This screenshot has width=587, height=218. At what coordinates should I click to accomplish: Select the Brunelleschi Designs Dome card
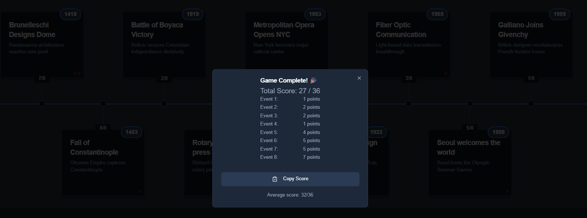coord(42,44)
